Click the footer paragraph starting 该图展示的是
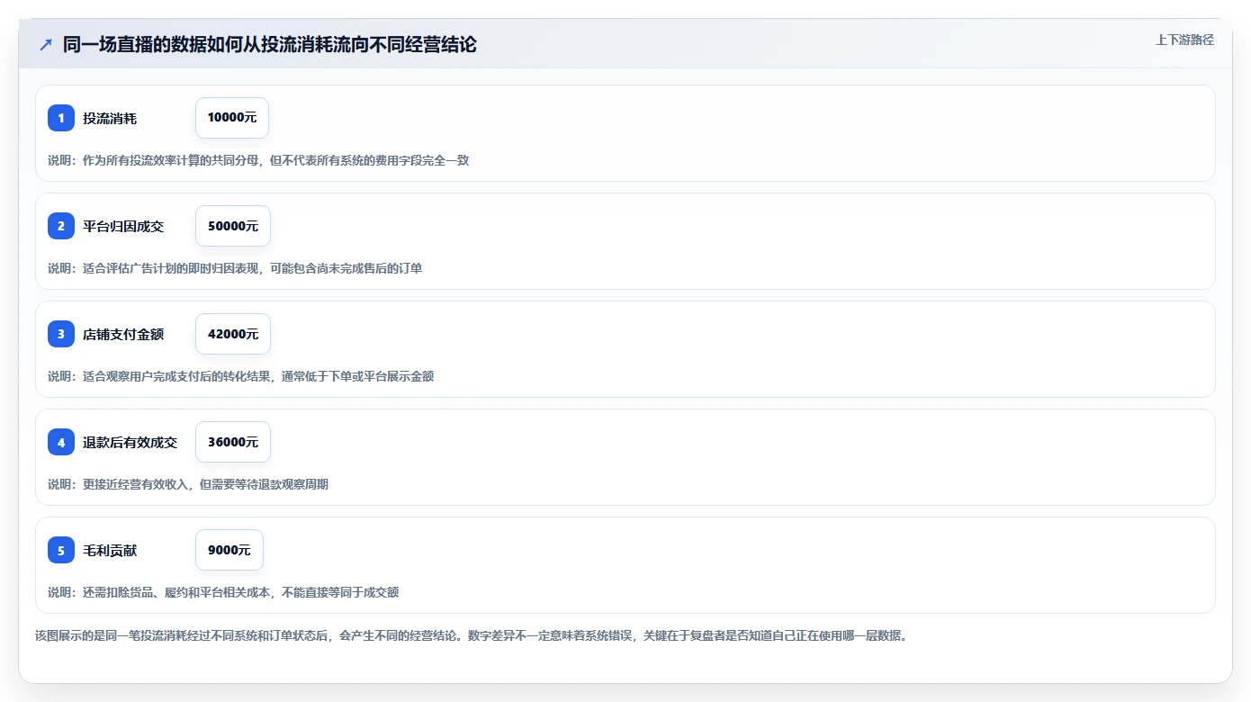1251x702 pixels. (472, 635)
